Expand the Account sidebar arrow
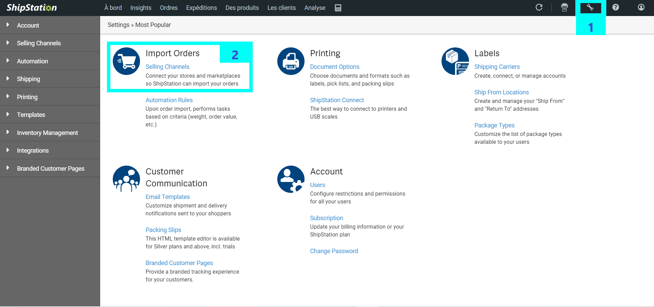The image size is (654, 307). tap(7, 25)
